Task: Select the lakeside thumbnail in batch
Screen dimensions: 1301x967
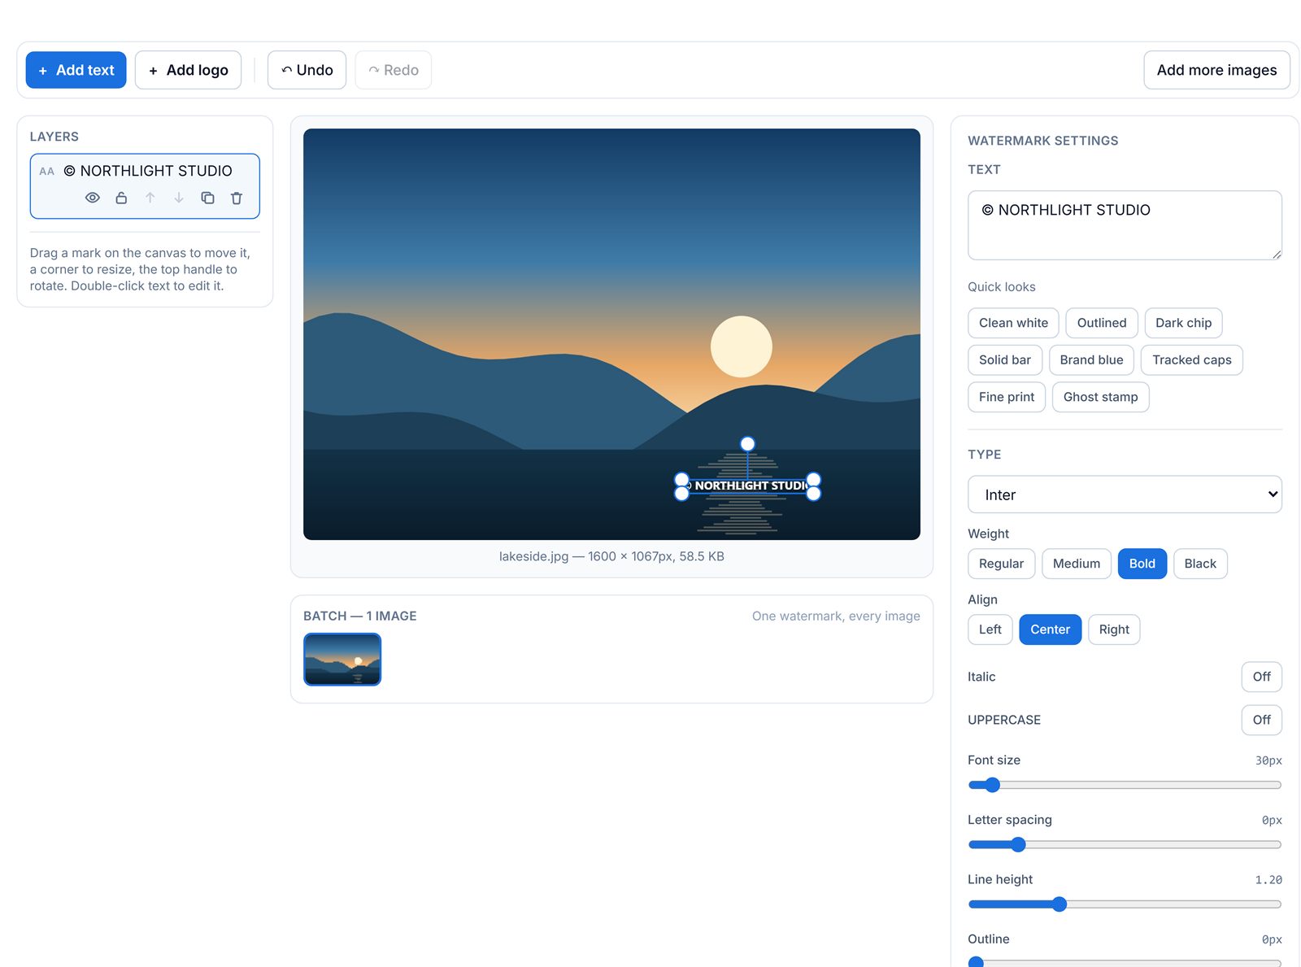Action: [342, 660]
